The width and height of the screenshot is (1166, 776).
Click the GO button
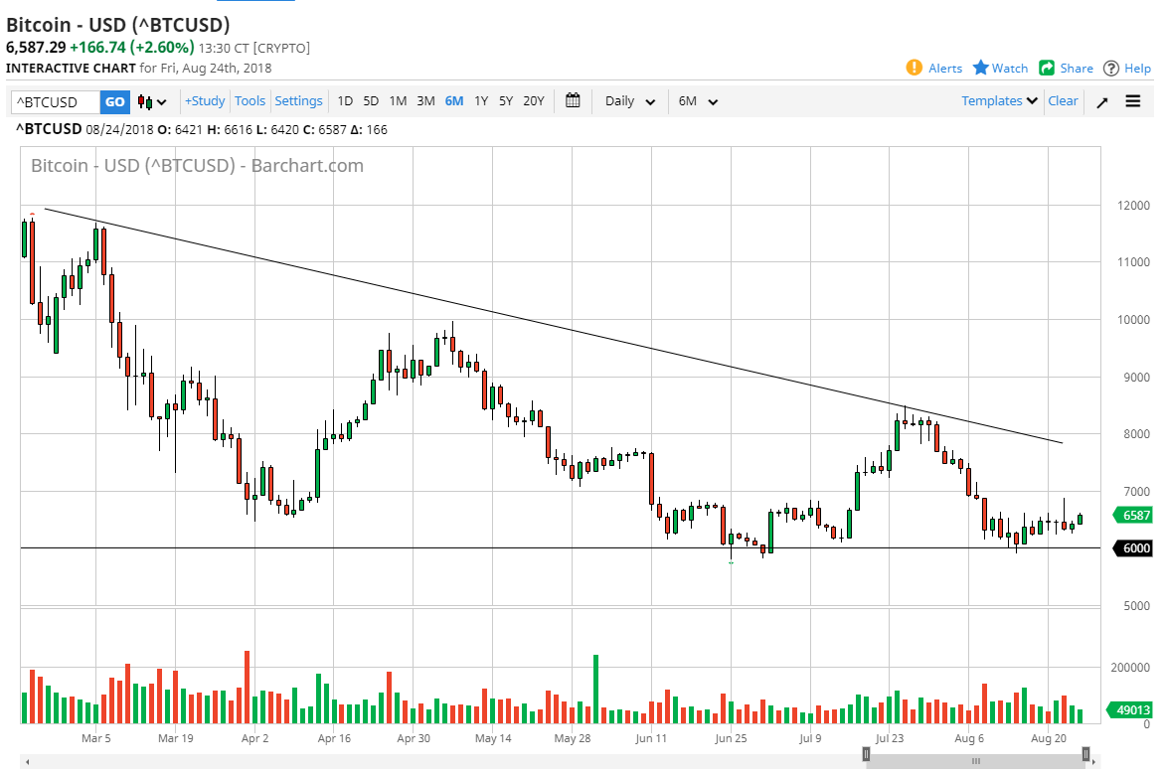click(114, 101)
